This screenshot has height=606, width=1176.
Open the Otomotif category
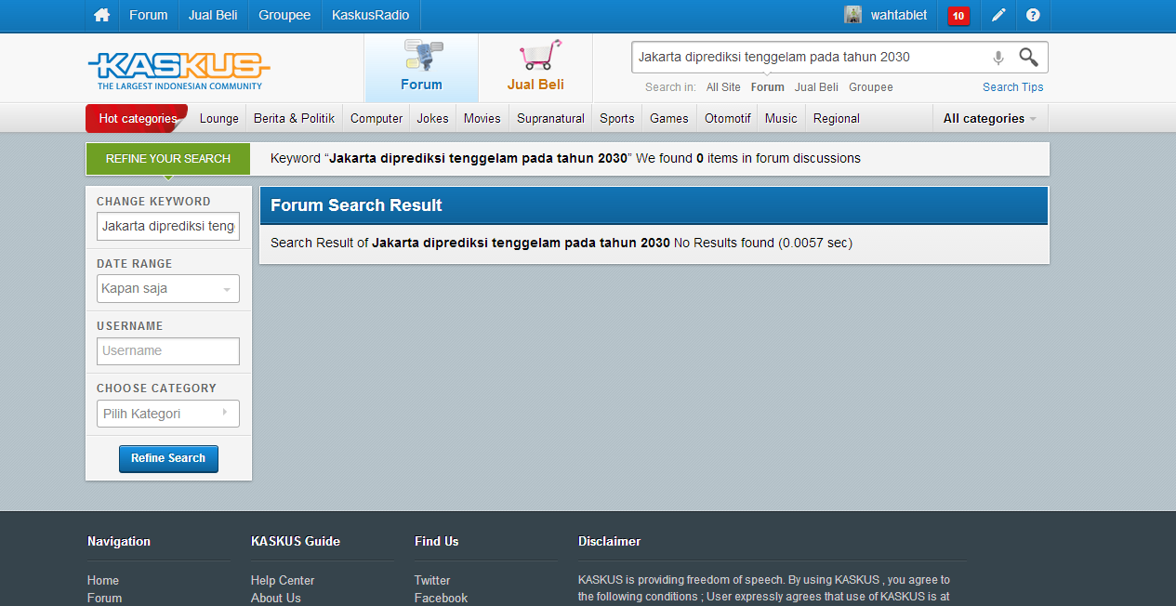728,119
